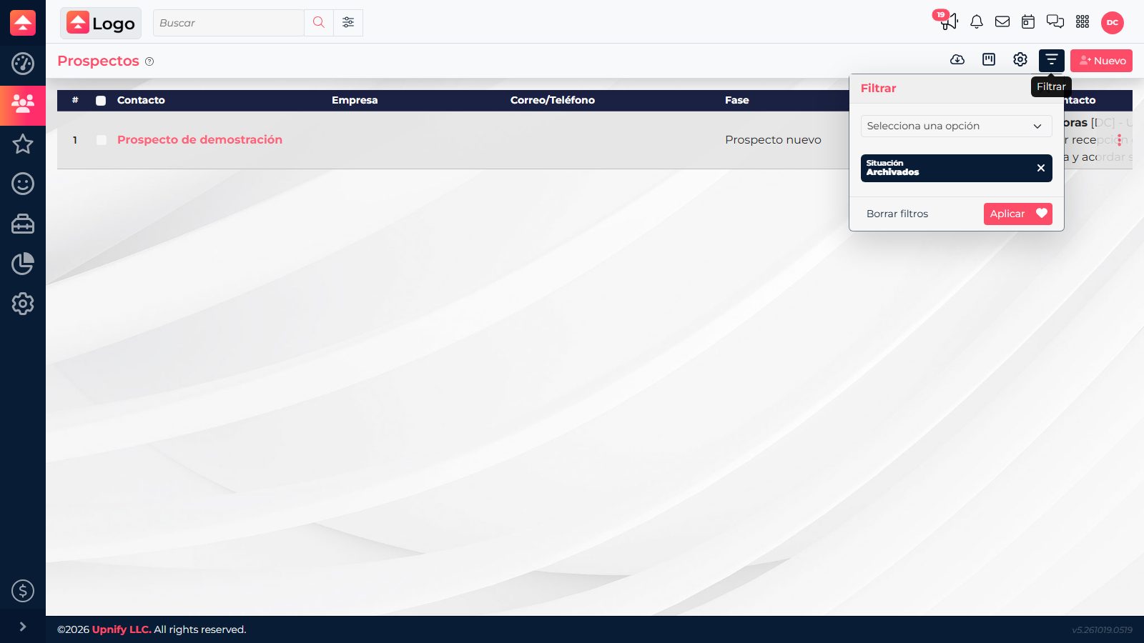Click the cloud download export icon
This screenshot has width=1144, height=643.
(x=957, y=60)
